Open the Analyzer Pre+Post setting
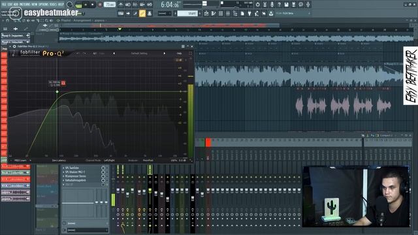This screenshot has height=235, width=418. [148, 161]
